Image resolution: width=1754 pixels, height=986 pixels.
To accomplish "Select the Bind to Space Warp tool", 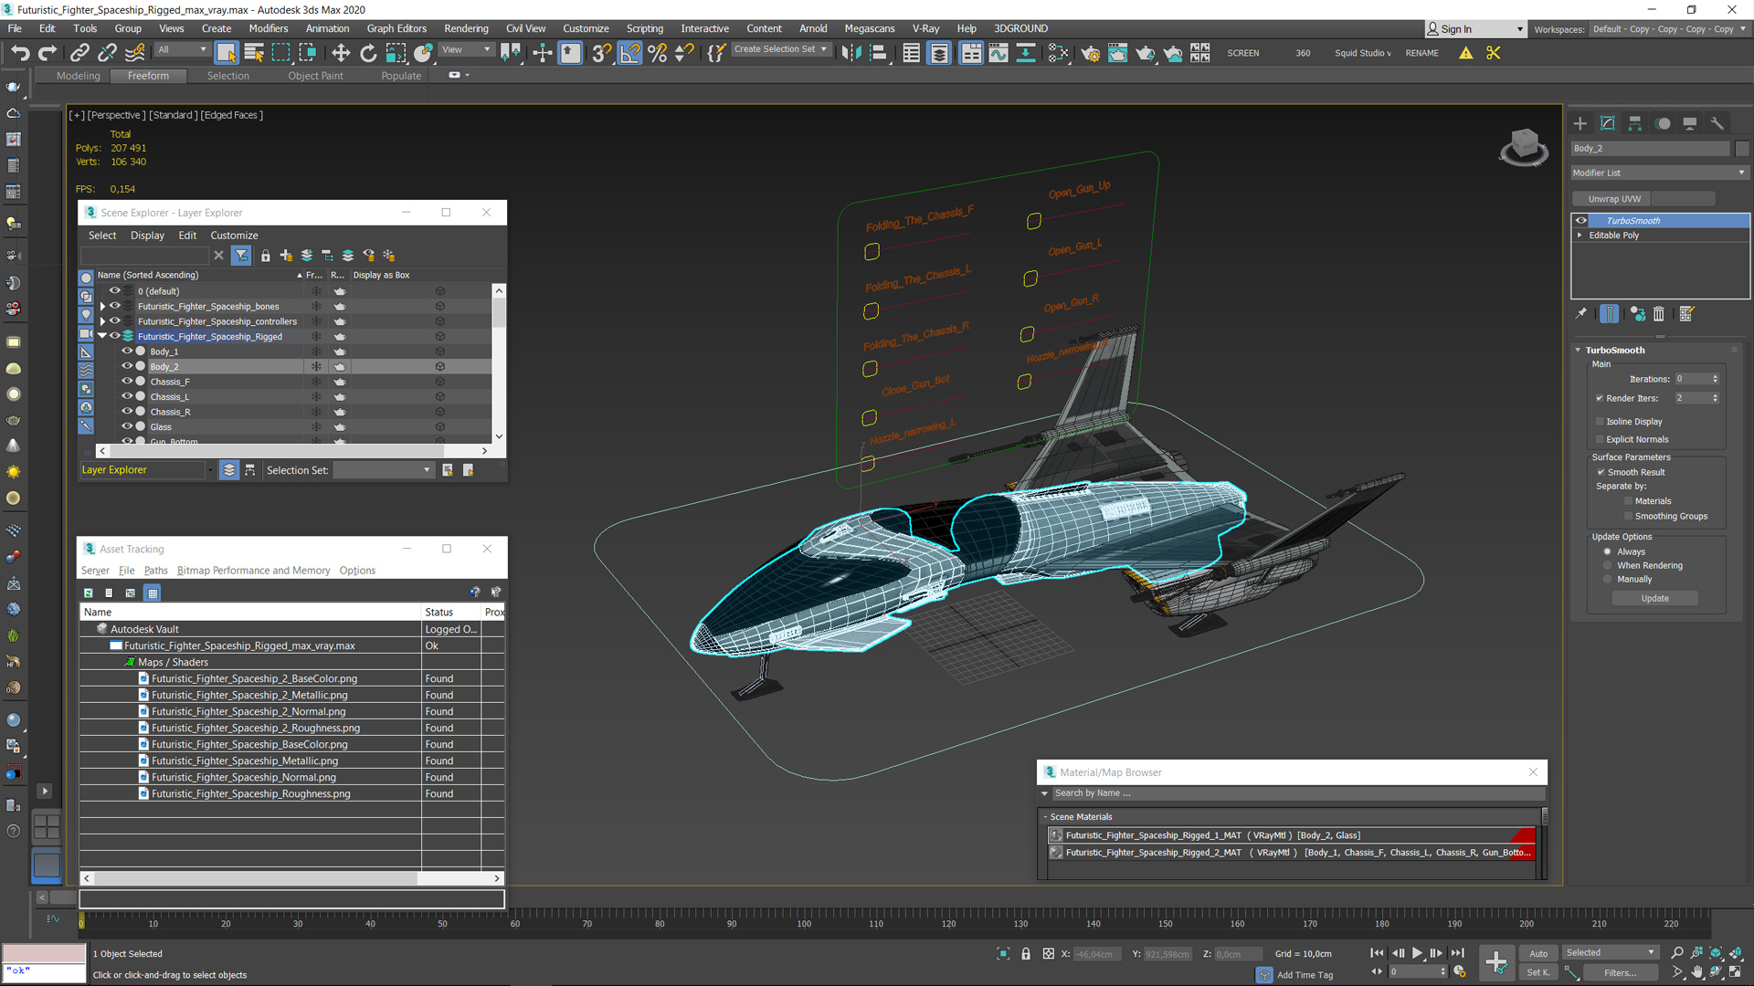I will tap(135, 53).
